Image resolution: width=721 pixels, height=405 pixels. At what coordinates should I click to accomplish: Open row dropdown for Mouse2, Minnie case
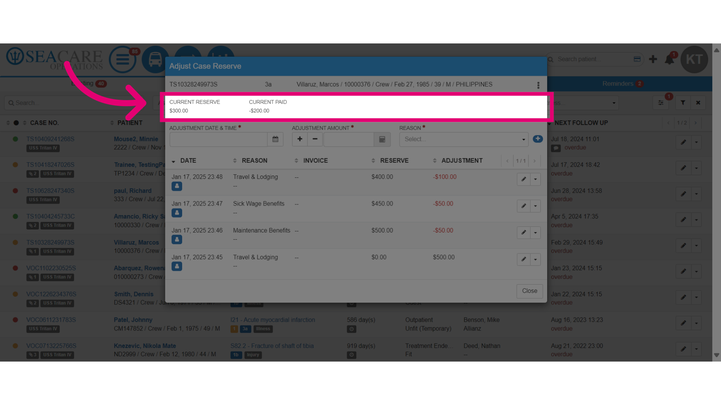697,142
